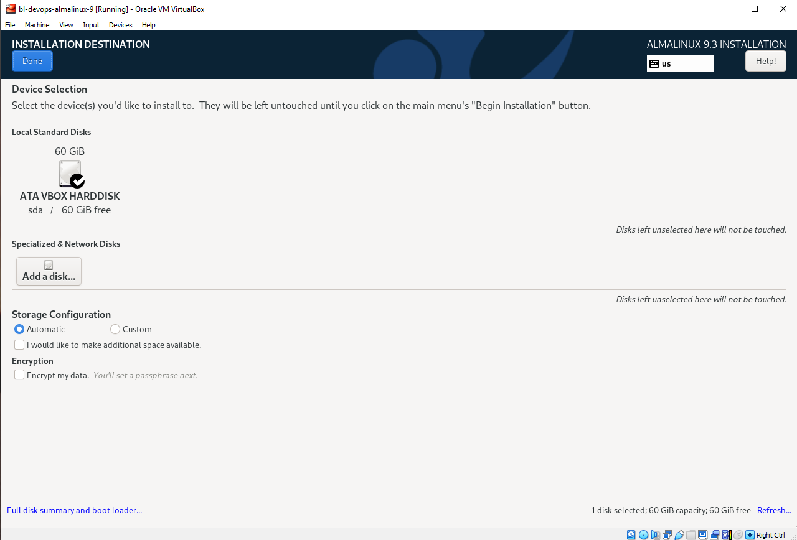Click VirtualBox optical disk status icon

click(x=643, y=534)
